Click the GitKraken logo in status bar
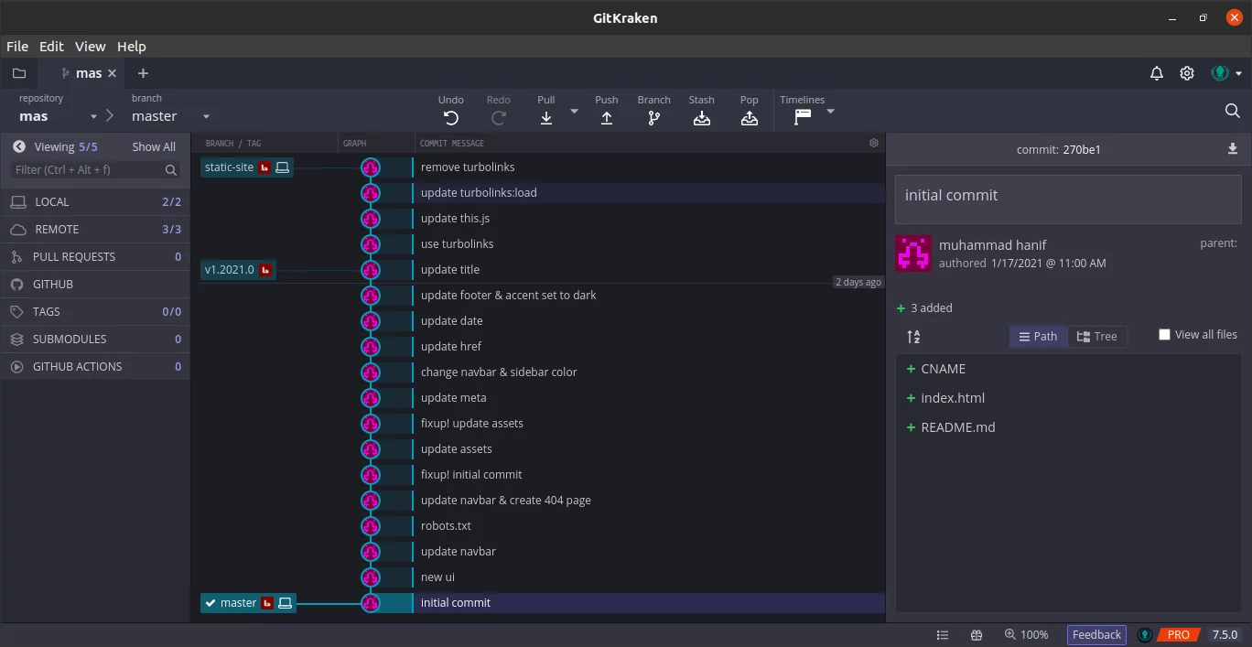 tap(1144, 635)
